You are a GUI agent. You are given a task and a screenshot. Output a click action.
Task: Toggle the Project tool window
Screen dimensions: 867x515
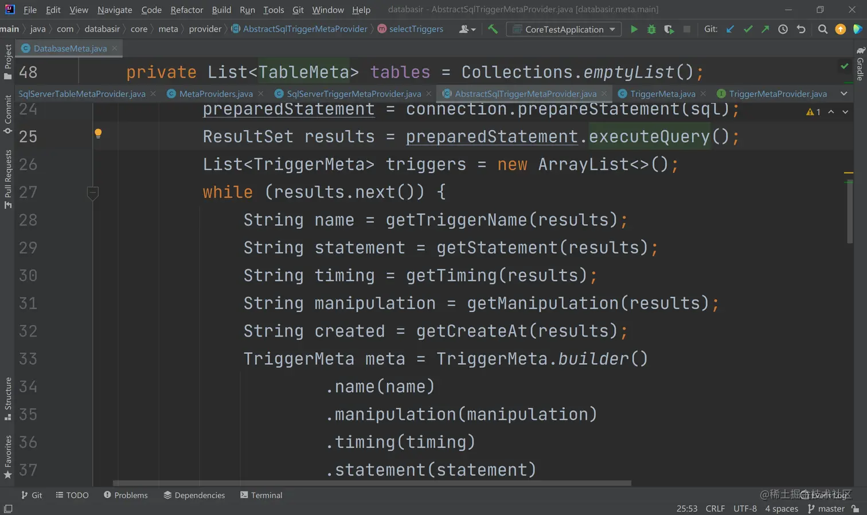tap(7, 61)
